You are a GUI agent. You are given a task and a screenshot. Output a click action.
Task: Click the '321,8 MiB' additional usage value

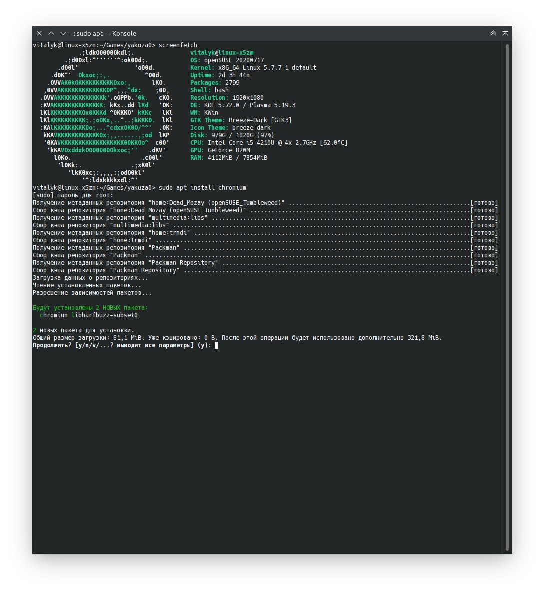(423, 338)
